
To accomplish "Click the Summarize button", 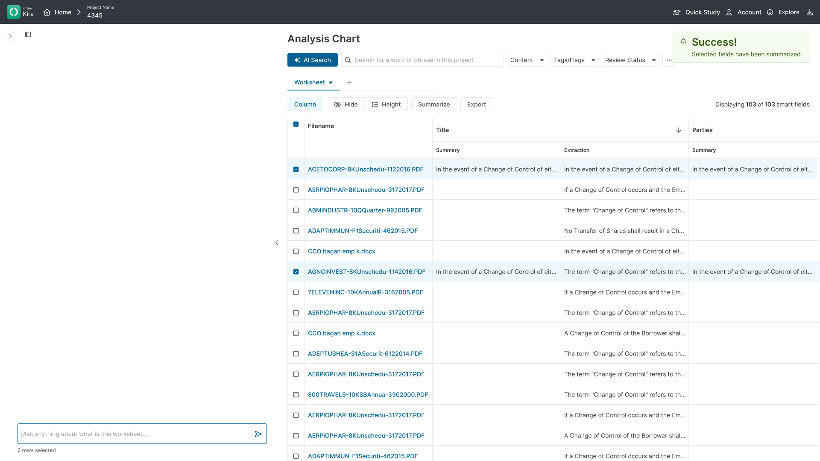I will pos(434,104).
